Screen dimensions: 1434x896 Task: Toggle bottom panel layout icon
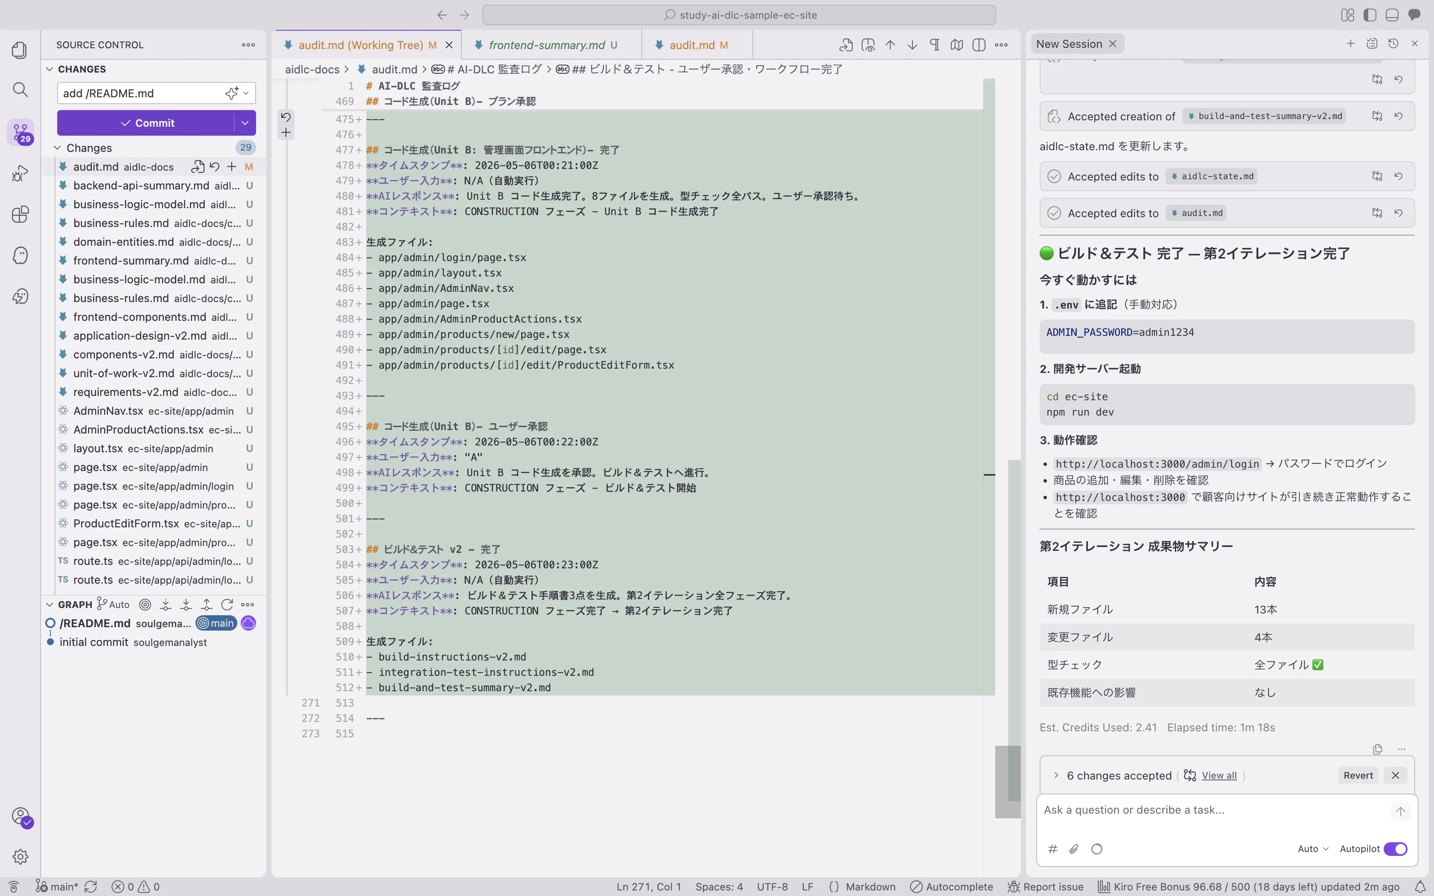1392,15
